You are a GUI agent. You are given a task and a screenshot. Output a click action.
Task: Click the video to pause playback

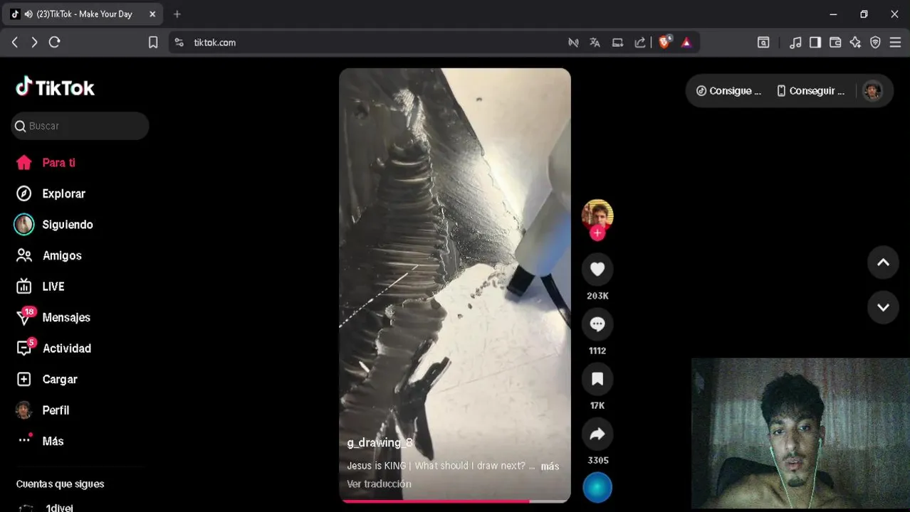pos(455,284)
